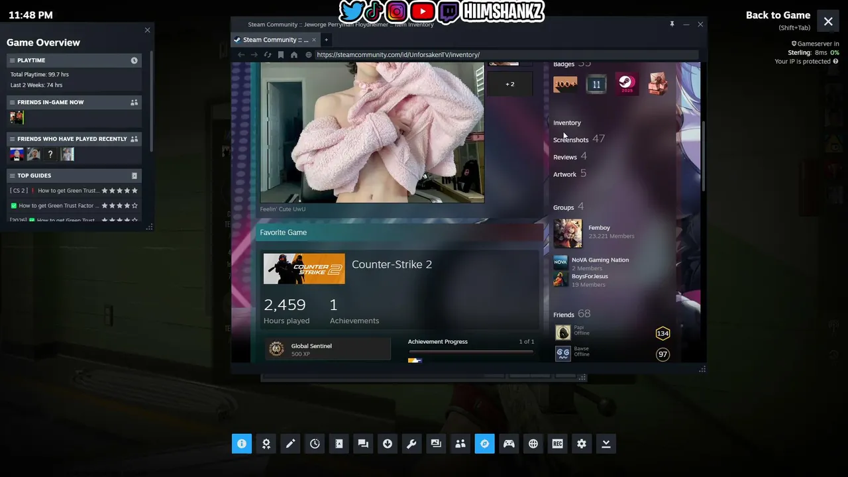This screenshot has width=848, height=477.
Task: Open the 'How to get Green Trust Factor' guide
Action: pyautogui.click(x=74, y=205)
